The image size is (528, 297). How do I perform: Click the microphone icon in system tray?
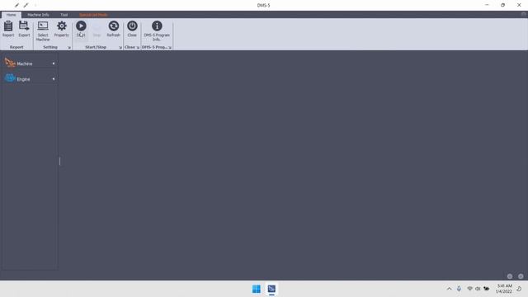click(x=459, y=289)
